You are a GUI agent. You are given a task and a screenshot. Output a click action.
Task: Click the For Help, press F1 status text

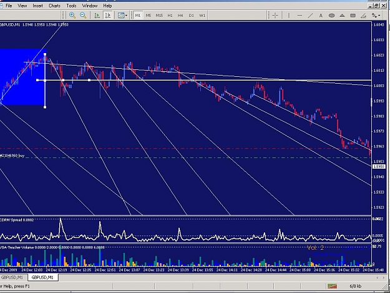(15, 286)
